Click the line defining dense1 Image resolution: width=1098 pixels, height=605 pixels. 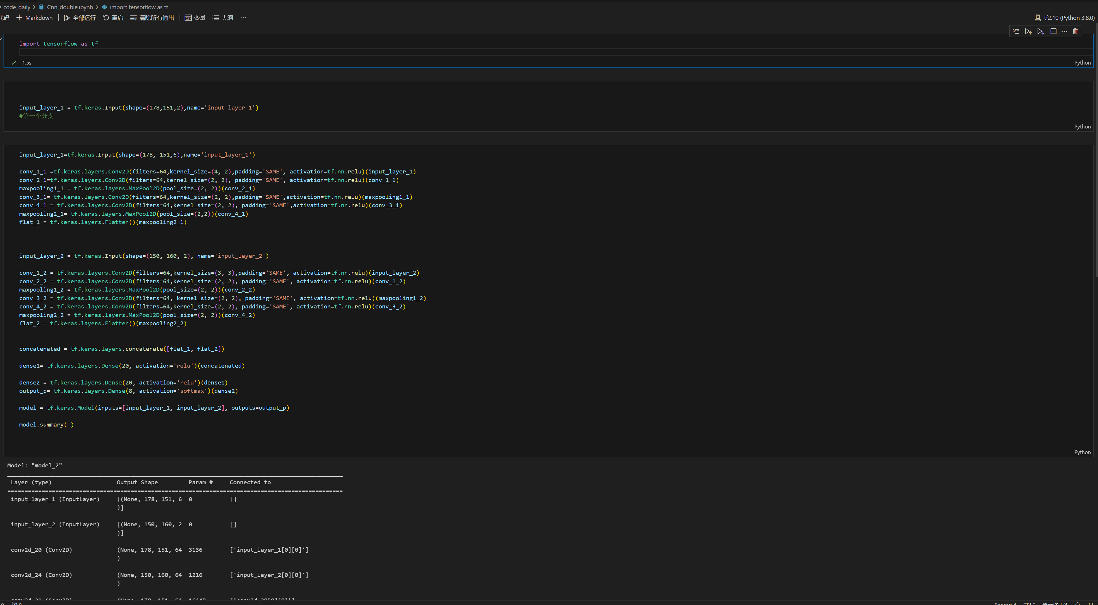132,366
